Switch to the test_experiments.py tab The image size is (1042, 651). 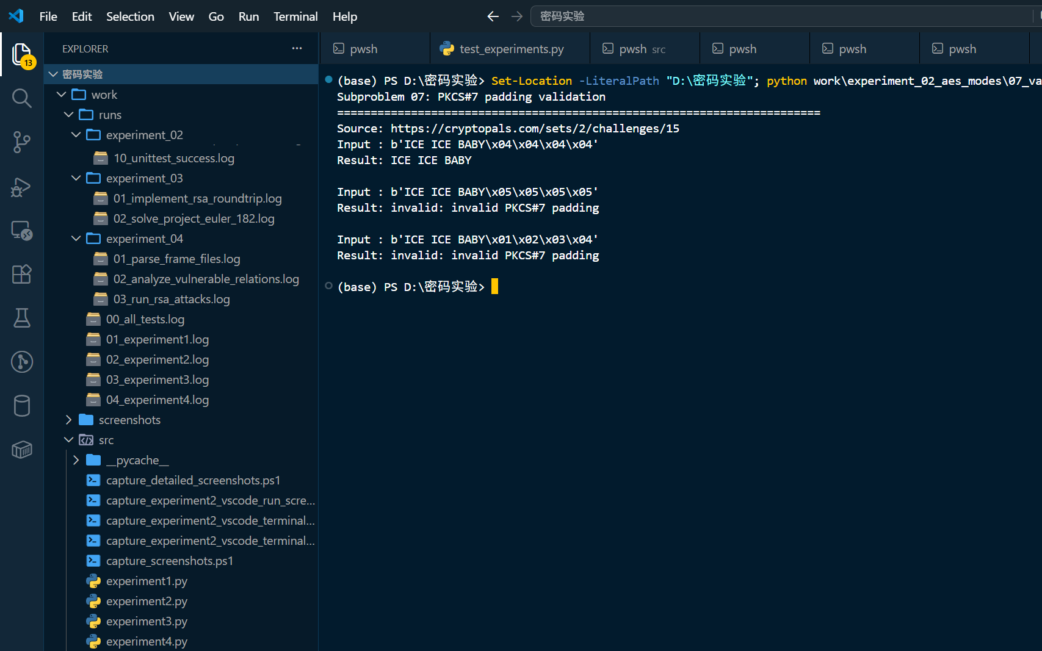click(x=510, y=49)
